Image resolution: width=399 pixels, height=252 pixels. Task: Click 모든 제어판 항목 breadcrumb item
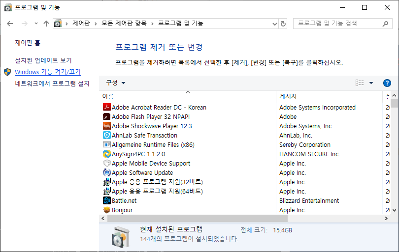pyautogui.click(x=124, y=24)
